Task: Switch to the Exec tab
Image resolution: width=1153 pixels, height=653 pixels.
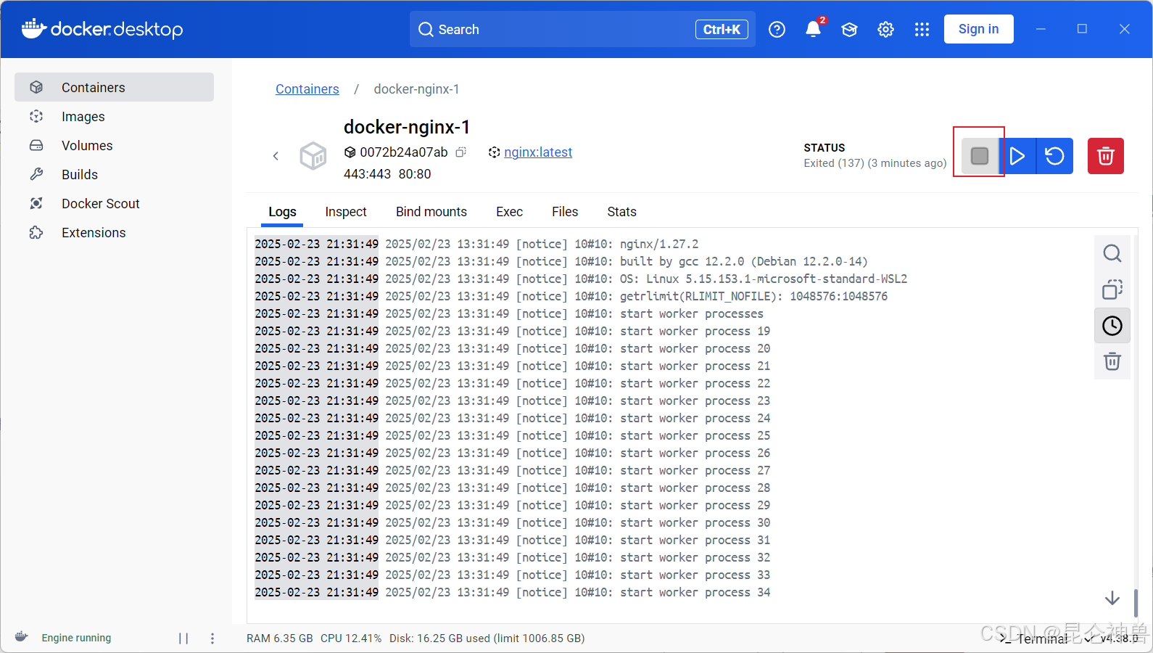Action: (x=509, y=212)
